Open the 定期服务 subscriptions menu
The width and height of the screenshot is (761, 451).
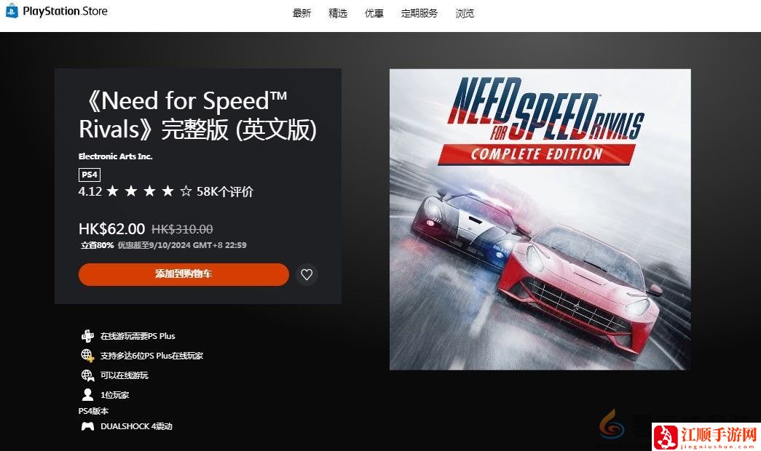click(x=419, y=14)
